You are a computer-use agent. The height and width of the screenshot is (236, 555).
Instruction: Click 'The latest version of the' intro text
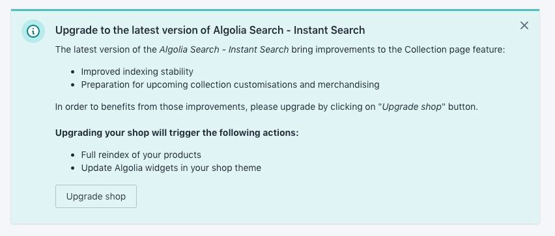coord(106,50)
